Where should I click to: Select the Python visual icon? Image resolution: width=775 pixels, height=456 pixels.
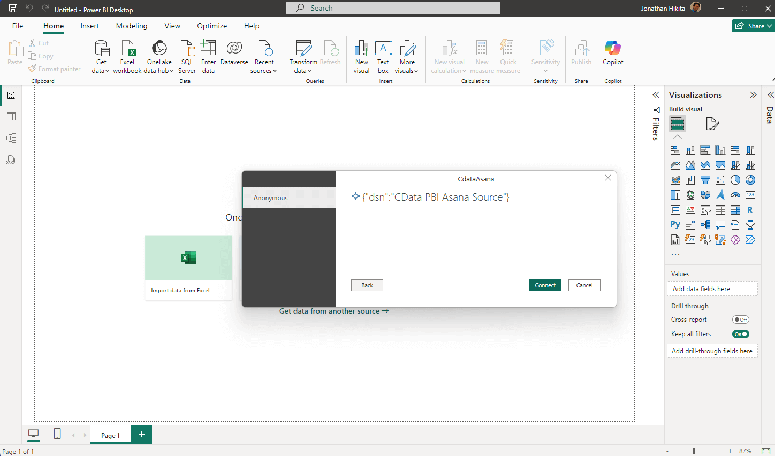coord(675,225)
